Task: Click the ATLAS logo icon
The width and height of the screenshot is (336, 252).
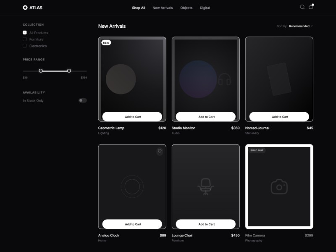Action: point(25,8)
